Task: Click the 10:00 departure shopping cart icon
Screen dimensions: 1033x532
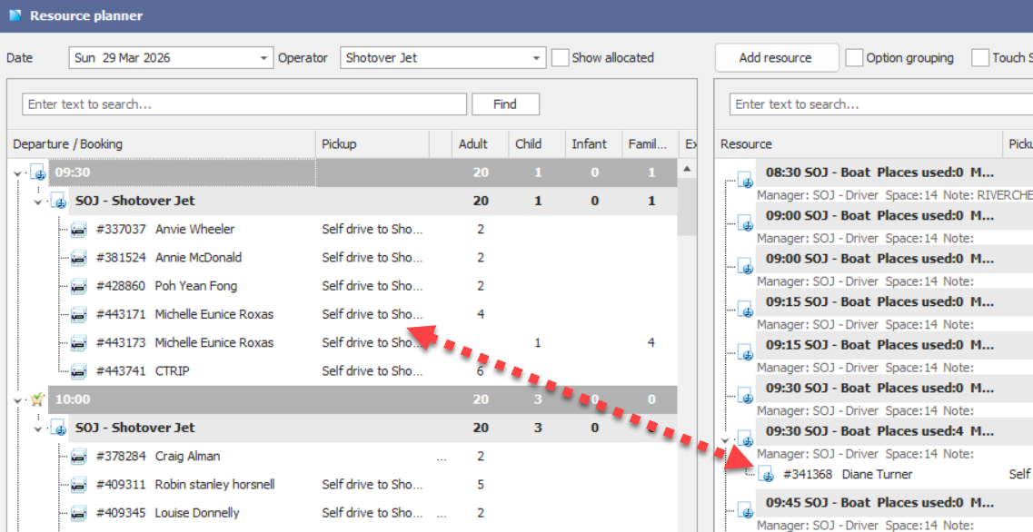Action: pos(37,399)
